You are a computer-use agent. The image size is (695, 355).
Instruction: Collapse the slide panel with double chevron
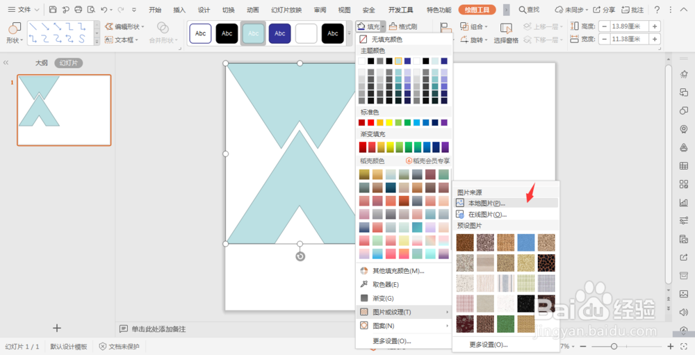tap(6, 63)
